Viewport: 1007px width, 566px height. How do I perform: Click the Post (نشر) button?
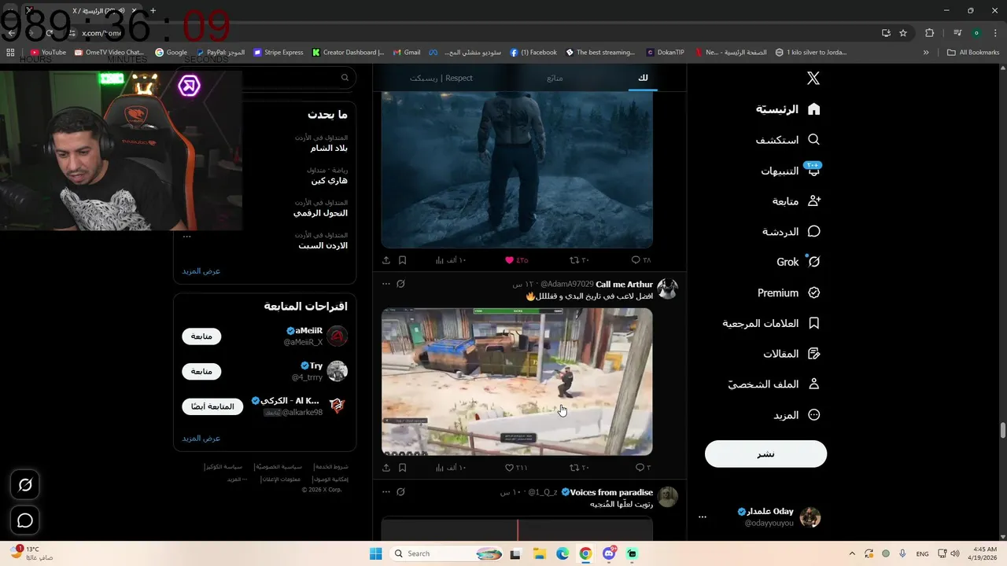click(x=765, y=454)
